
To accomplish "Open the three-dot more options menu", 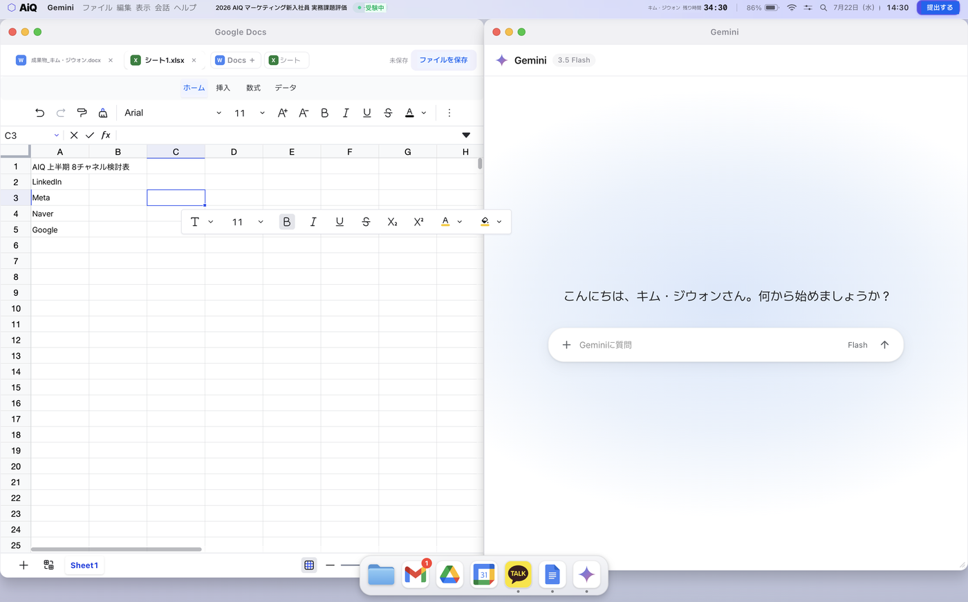I will [449, 113].
